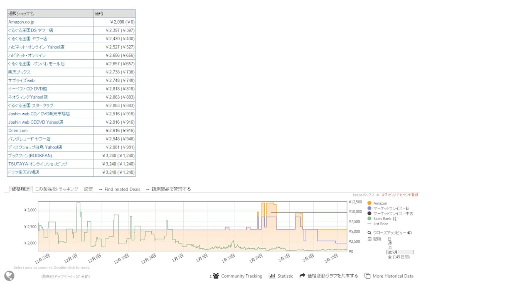Click the More Historical Data copy icon

click(367, 276)
